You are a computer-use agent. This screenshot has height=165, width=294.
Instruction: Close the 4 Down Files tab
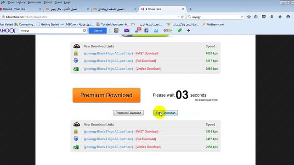coord(183,9)
